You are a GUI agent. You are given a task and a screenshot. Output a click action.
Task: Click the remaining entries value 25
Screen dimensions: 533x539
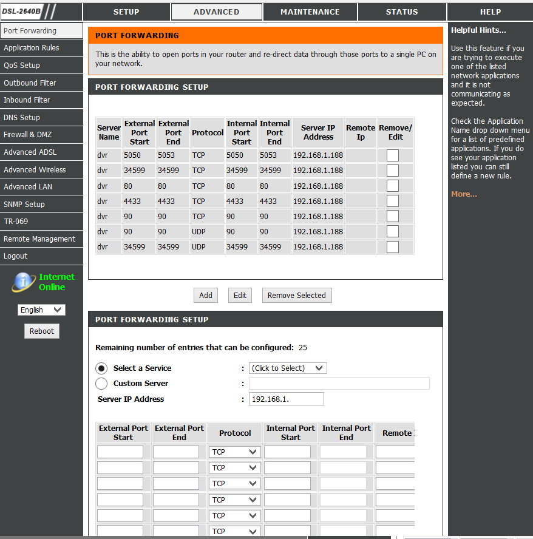click(x=303, y=348)
